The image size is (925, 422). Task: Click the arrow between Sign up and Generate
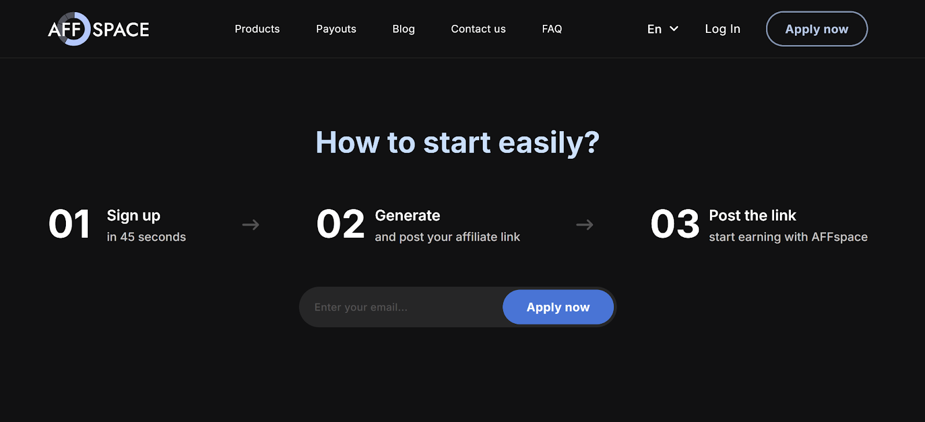(250, 225)
